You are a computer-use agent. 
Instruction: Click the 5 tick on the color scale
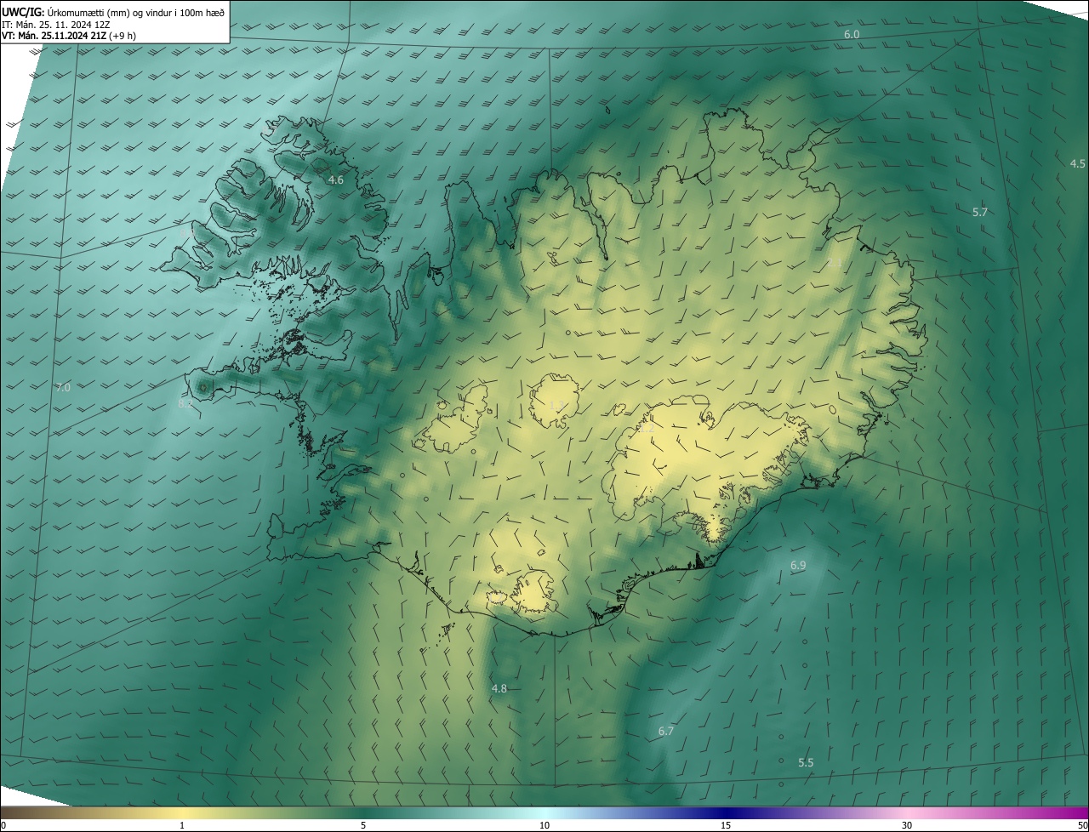click(363, 825)
